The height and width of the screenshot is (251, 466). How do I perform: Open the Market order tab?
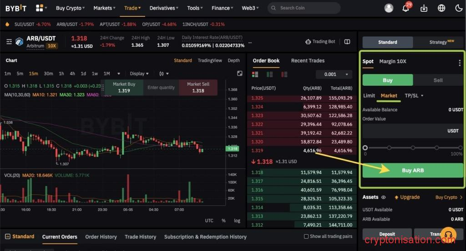(x=389, y=96)
